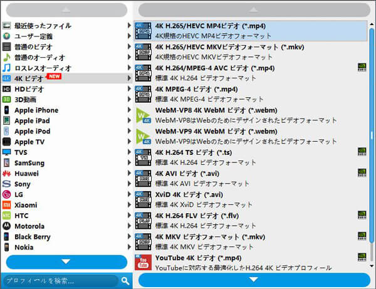Screen dimensions: 376x289
Task: Click the green music note audio icon
Action: 6,57
